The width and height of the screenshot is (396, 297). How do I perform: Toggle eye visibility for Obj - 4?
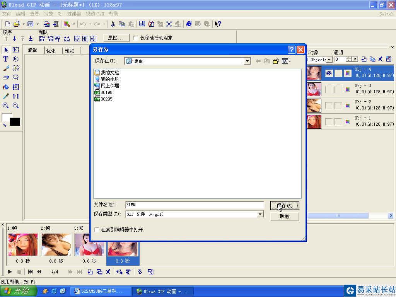click(329, 73)
